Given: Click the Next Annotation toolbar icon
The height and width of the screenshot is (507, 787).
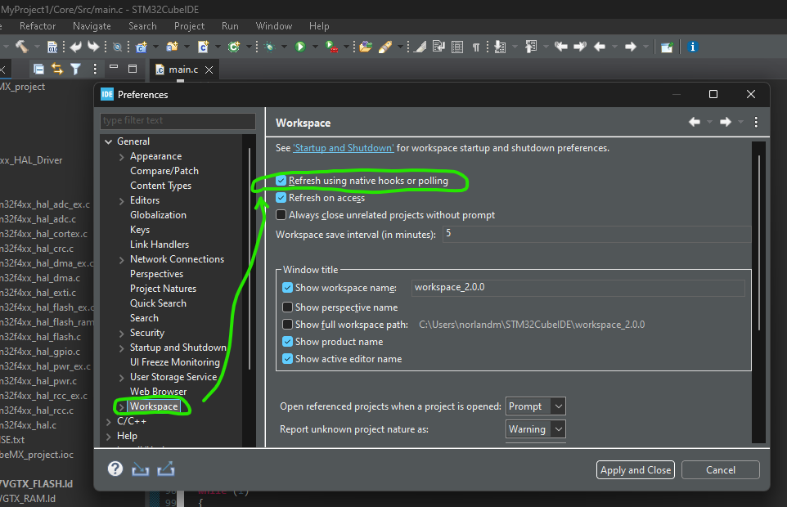Looking at the screenshot, I should tap(500, 47).
